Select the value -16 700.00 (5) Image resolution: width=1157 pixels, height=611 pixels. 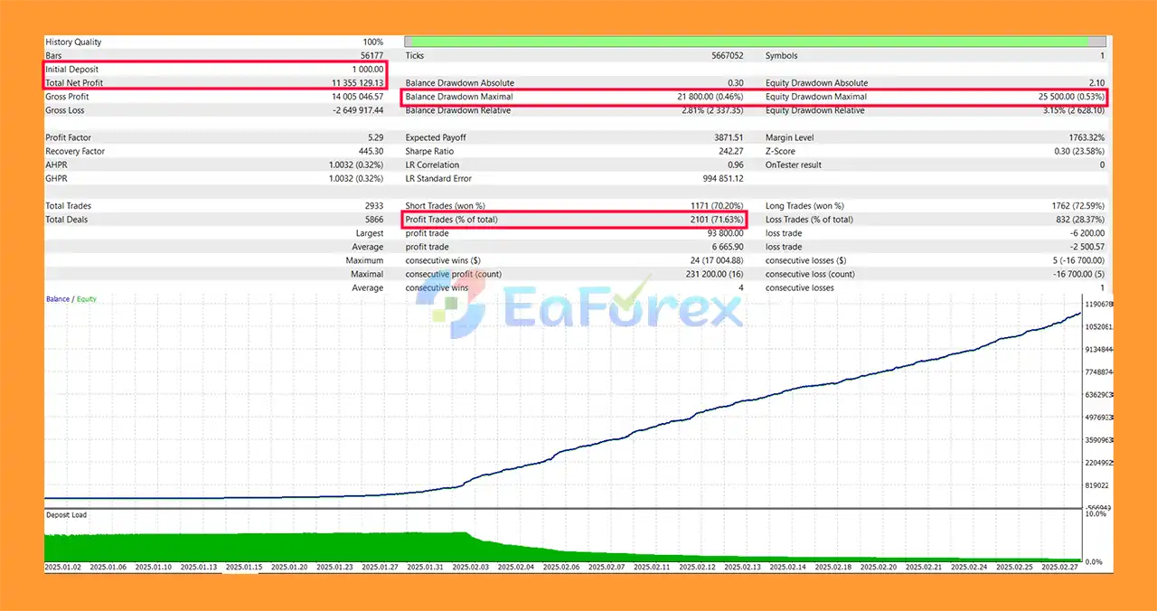(x=1077, y=274)
